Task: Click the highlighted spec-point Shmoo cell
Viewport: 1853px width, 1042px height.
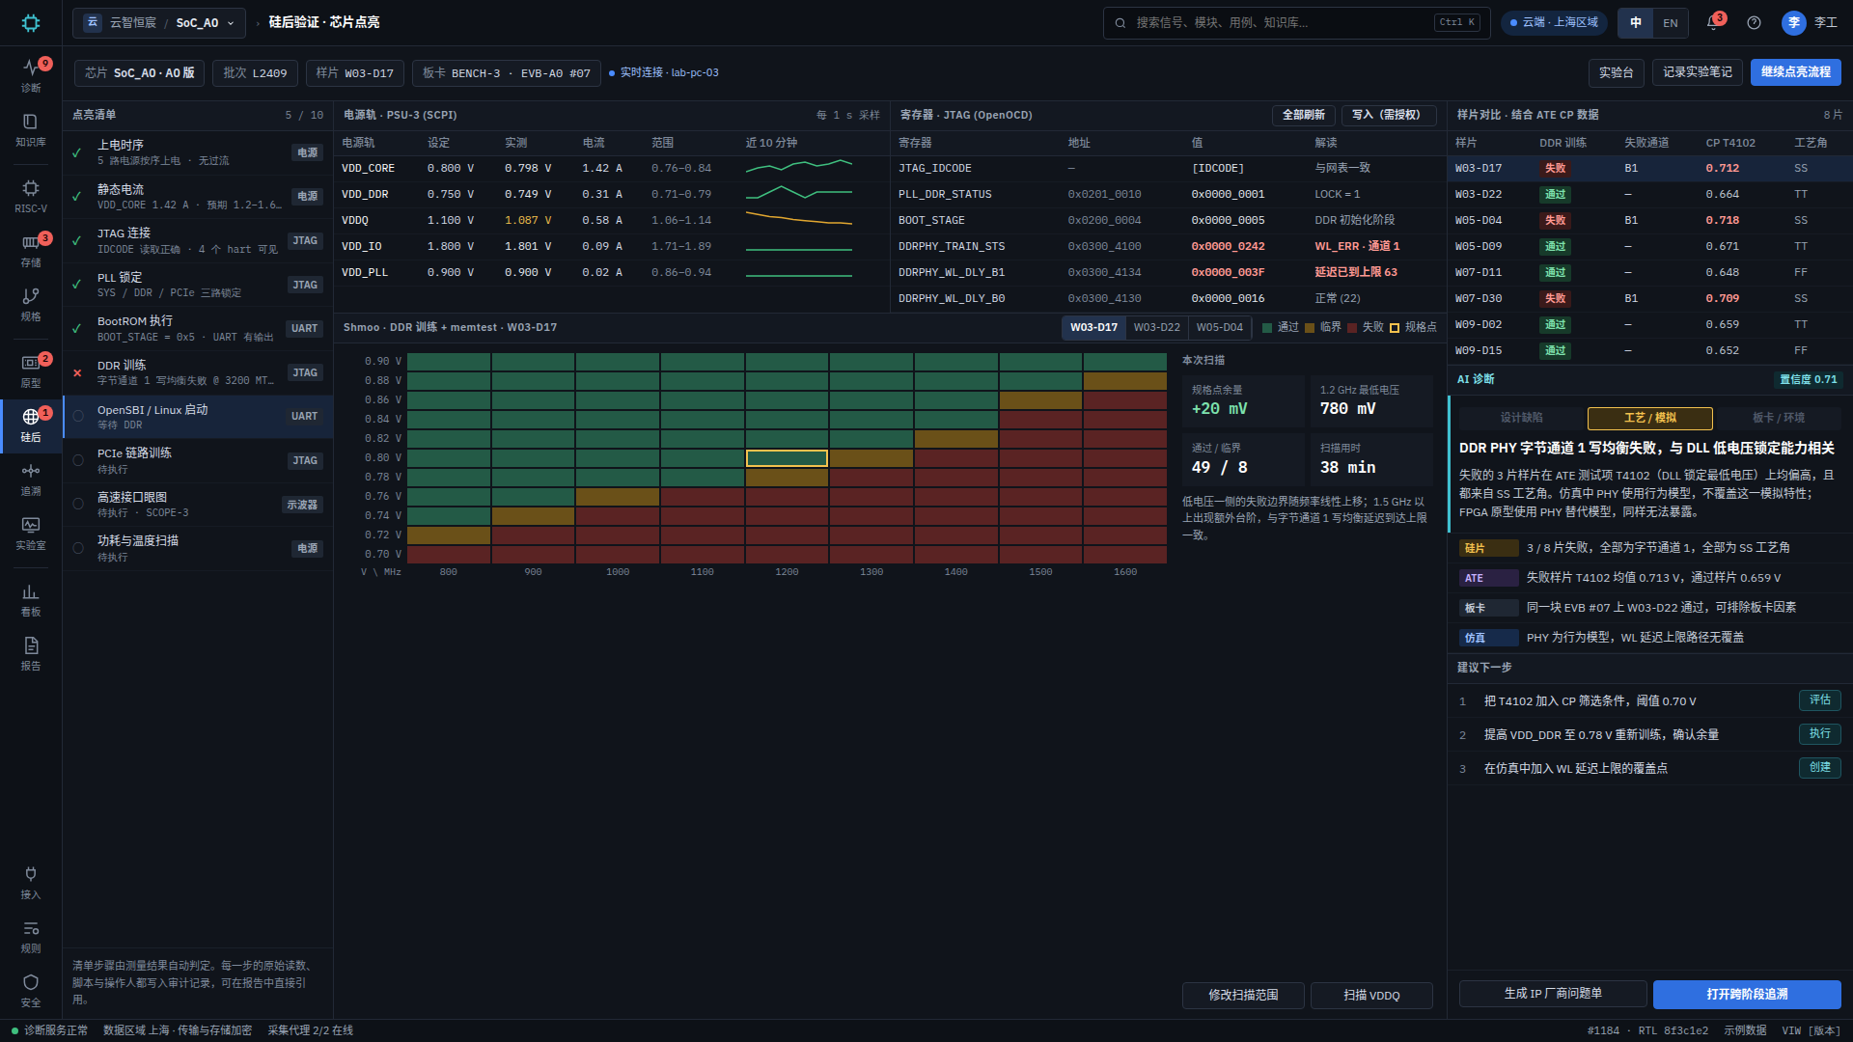Action: 787,457
